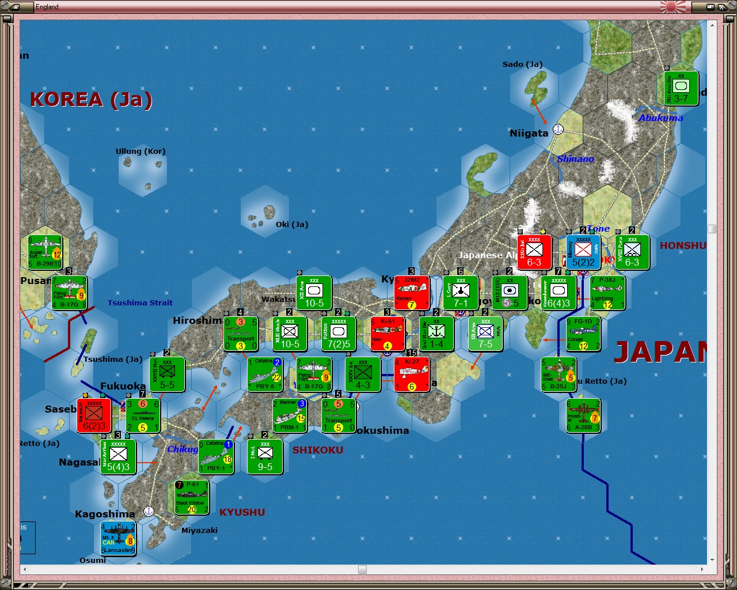Click the Miyazaki city label
This screenshot has width=737, height=590.
pyautogui.click(x=200, y=530)
